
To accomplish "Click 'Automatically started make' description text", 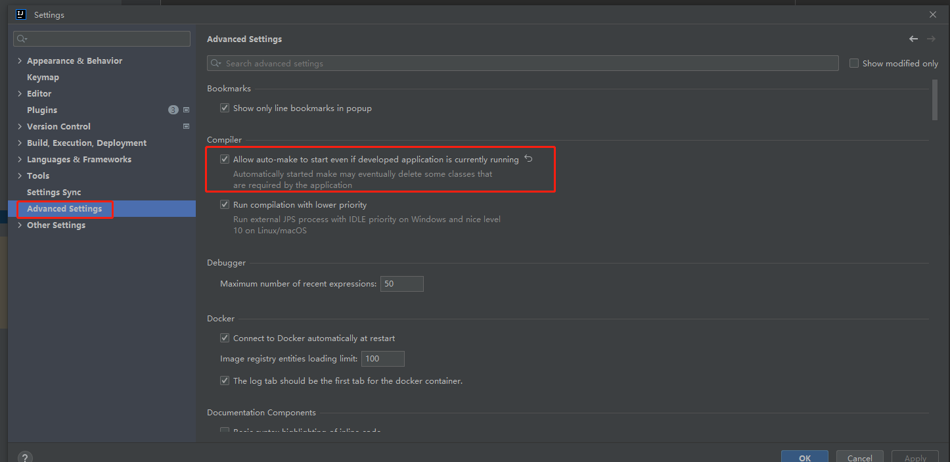I will tap(363, 179).
